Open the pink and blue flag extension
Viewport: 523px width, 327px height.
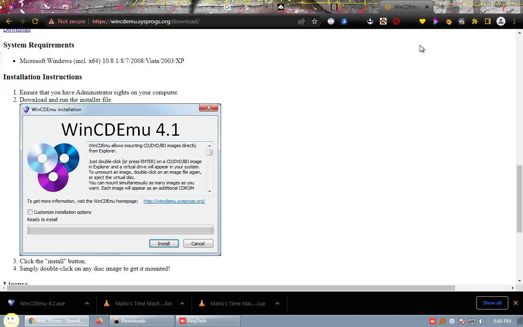[331, 21]
